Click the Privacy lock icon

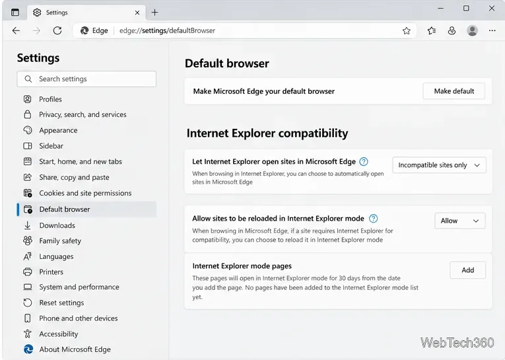click(x=27, y=114)
